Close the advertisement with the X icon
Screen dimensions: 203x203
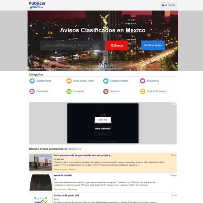175,104
